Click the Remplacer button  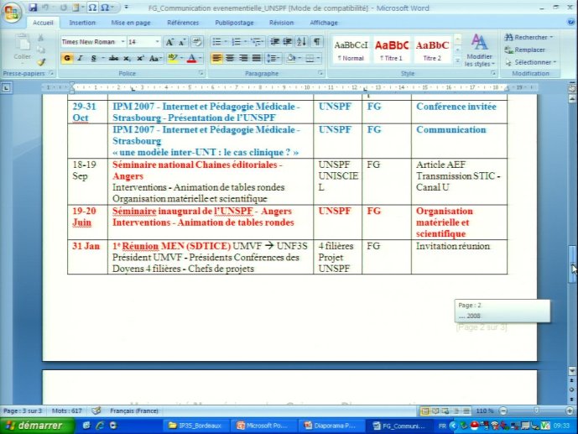525,50
